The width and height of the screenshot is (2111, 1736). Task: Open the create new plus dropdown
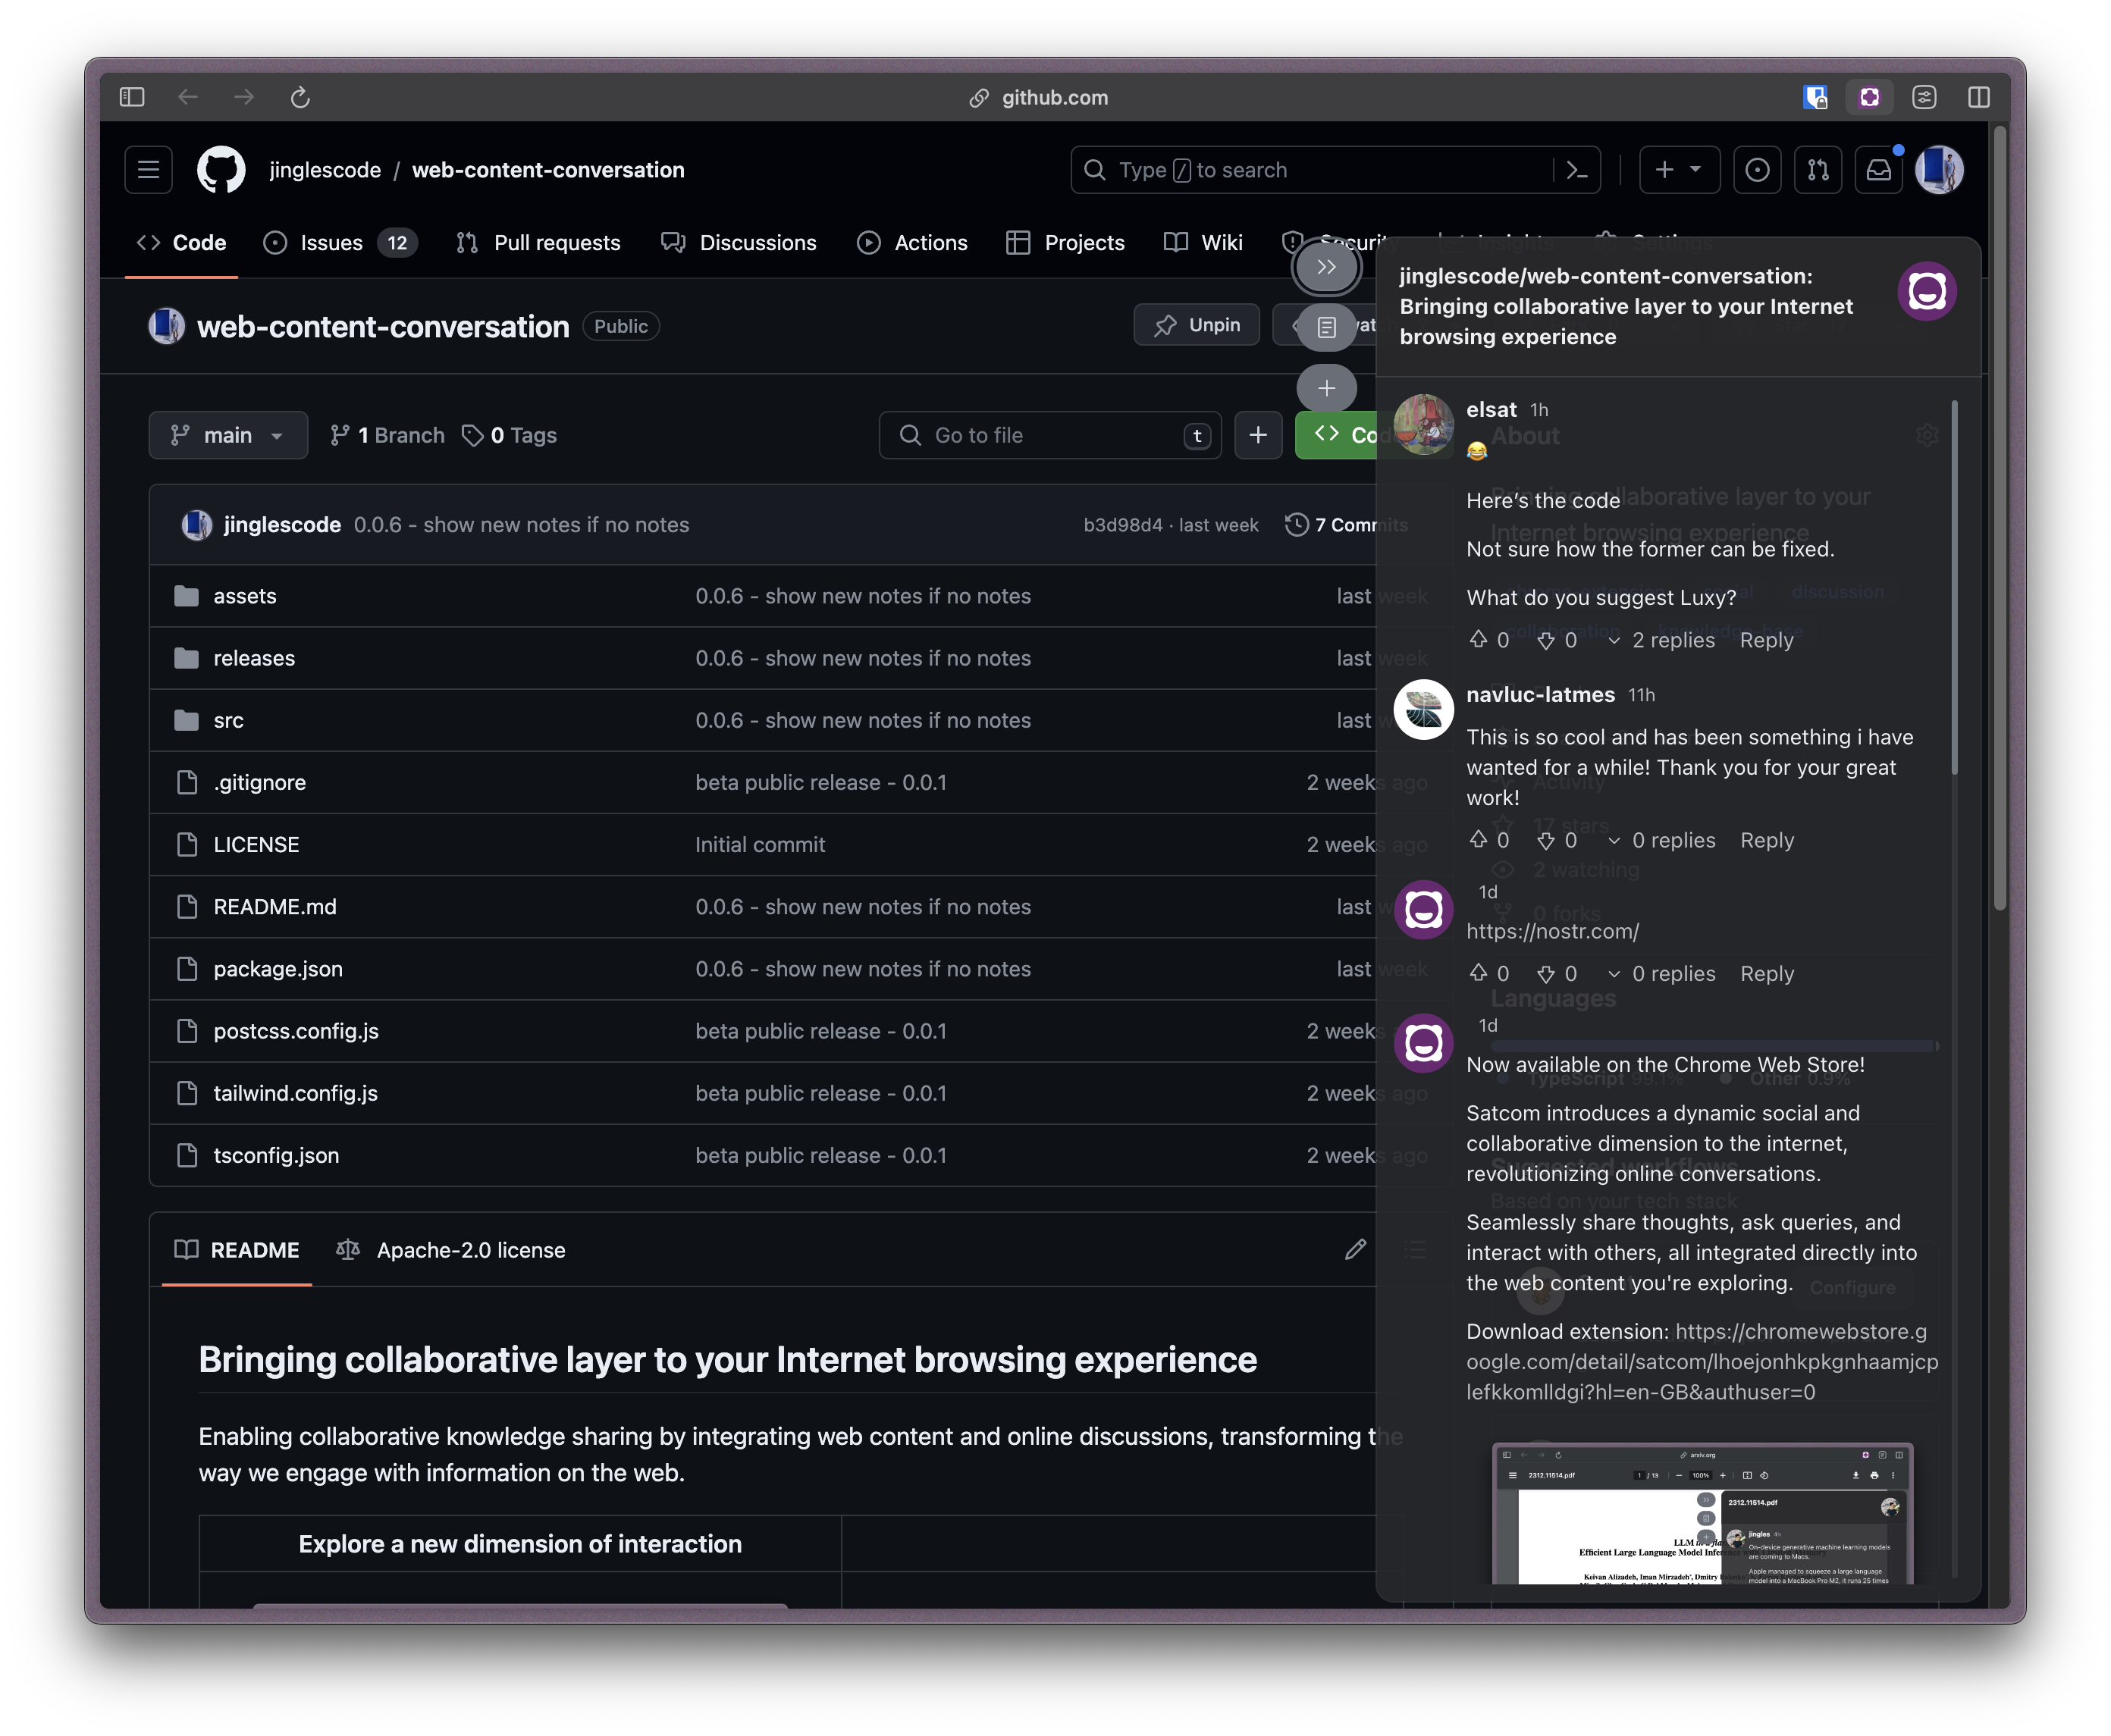pyautogui.click(x=1679, y=170)
